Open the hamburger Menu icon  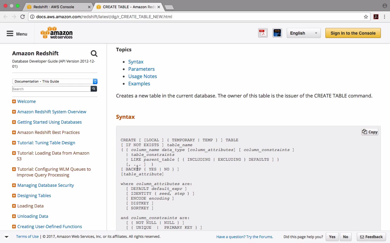point(10,34)
